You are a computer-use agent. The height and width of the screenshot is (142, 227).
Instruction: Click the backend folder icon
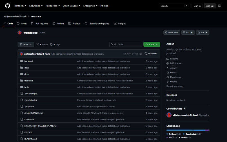pyautogui.click(x=22, y=61)
